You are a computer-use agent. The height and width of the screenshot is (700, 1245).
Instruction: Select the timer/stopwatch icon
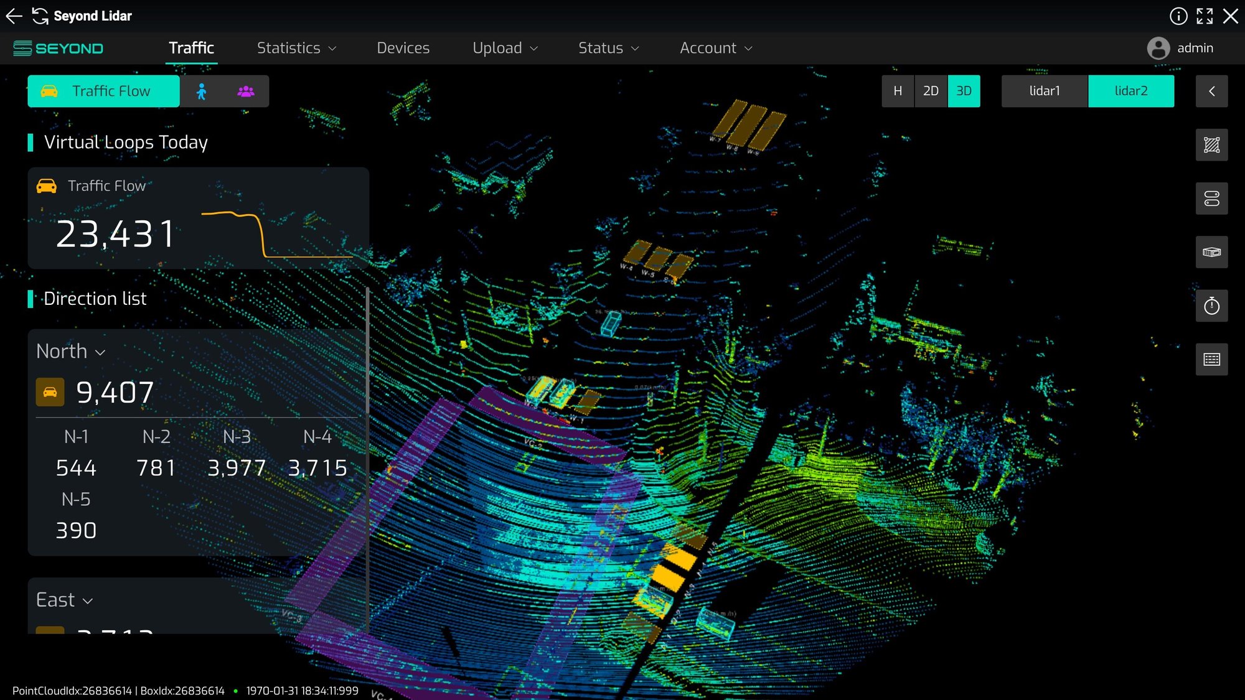tap(1211, 305)
